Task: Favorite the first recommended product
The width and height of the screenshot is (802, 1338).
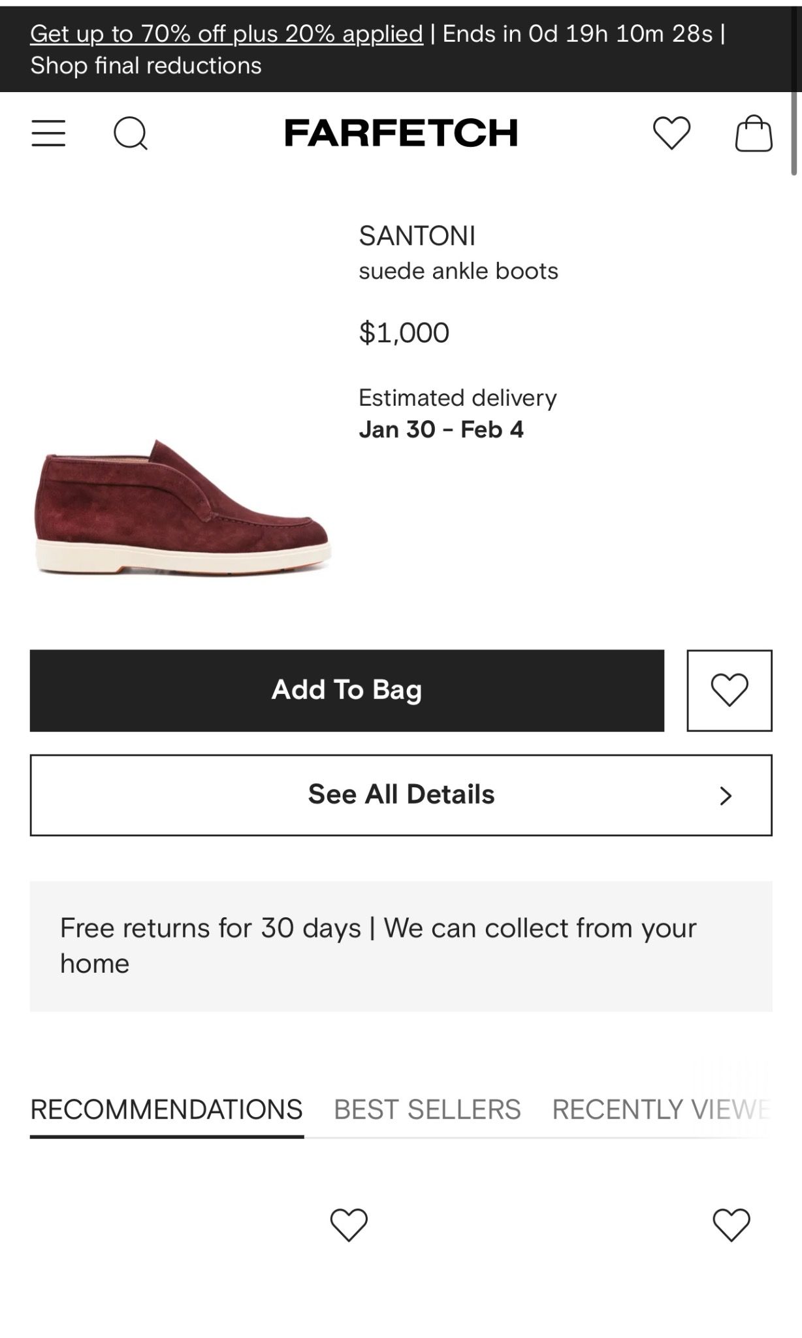Action: [x=349, y=1224]
